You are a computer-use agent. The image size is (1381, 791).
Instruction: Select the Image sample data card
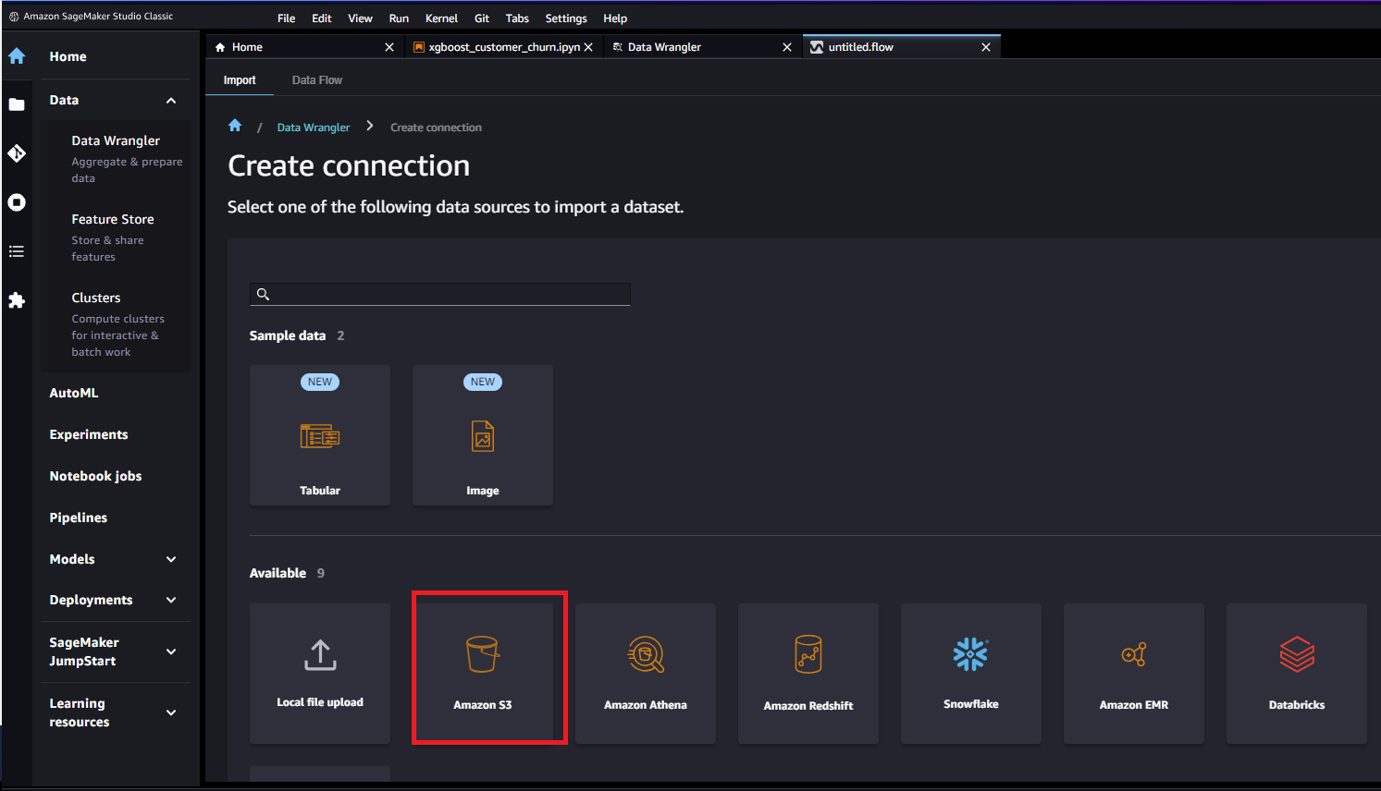[x=483, y=435]
